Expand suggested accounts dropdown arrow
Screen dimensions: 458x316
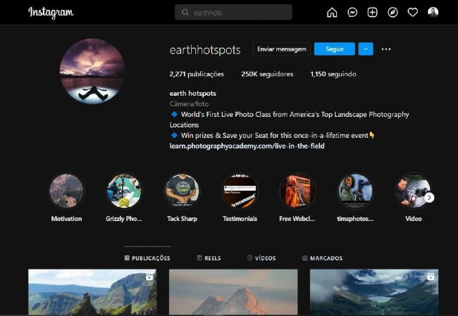coord(366,49)
